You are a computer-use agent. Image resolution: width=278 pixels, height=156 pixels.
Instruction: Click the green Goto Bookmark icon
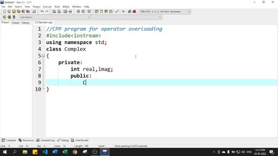(9, 17)
